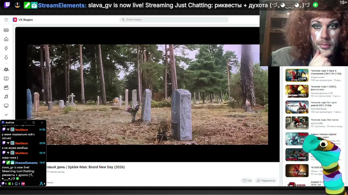
Task: Open the Человек-Паук 1 (2002), фантастика title
Action: [x=324, y=88]
